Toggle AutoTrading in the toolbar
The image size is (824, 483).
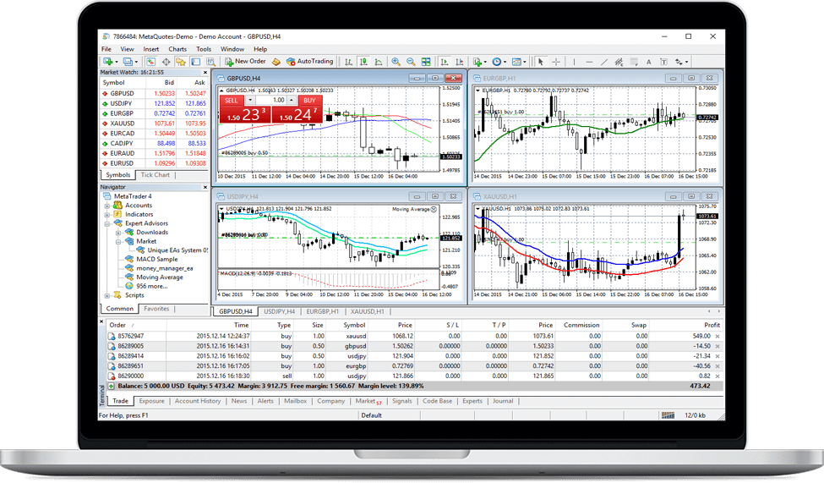click(310, 62)
